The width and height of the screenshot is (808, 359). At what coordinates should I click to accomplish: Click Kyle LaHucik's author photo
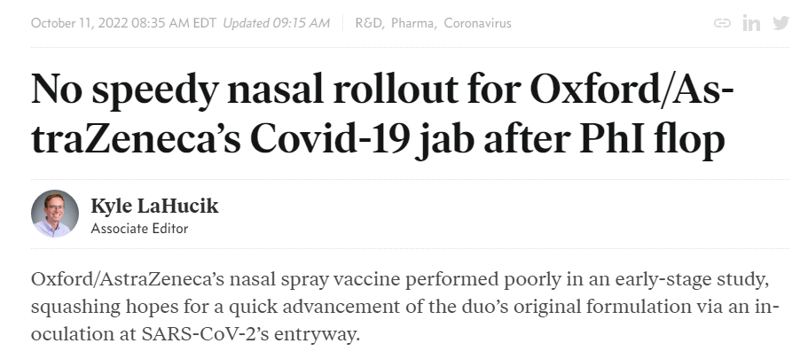[55, 214]
